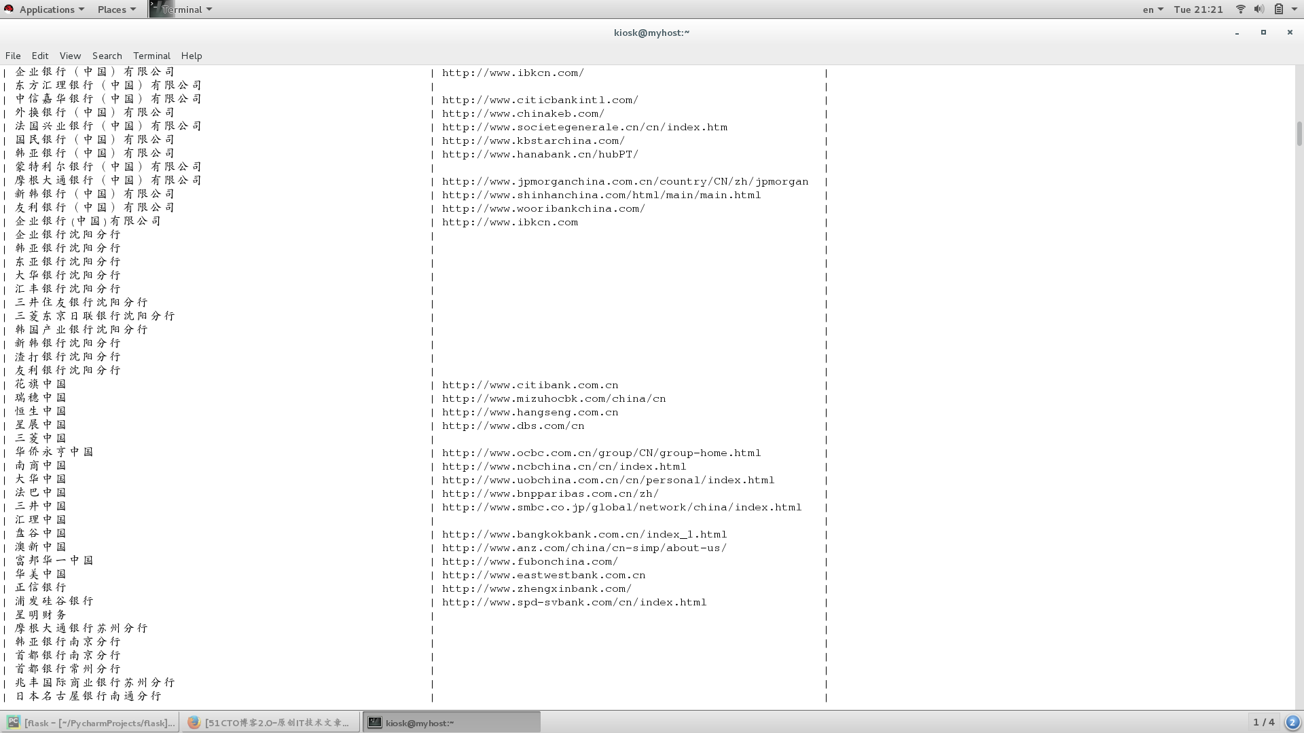Click the http://www.ibkcn.com URL without slash
Image resolution: width=1304 pixels, height=733 pixels.
coord(510,222)
